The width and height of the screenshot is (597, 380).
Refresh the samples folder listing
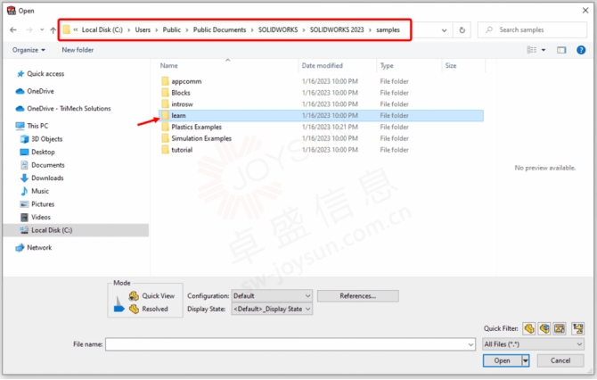coord(462,29)
